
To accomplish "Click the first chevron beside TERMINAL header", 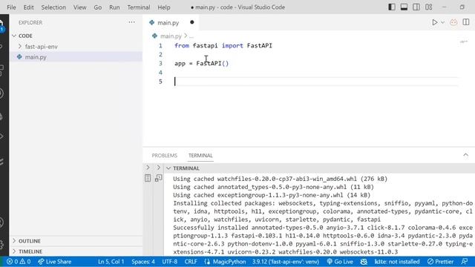I will pos(148,168).
